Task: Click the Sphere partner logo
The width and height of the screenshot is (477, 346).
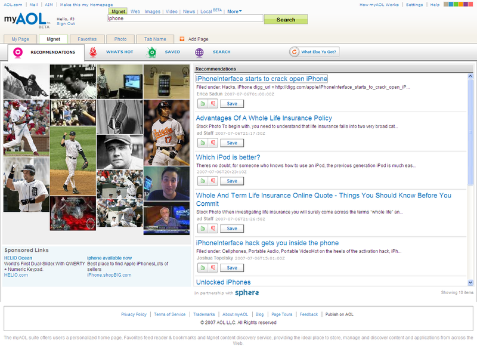Action: click(x=247, y=293)
